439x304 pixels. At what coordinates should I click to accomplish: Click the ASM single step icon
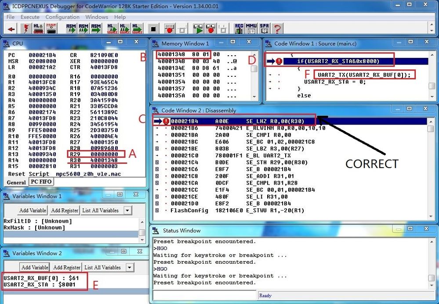tap(71, 29)
